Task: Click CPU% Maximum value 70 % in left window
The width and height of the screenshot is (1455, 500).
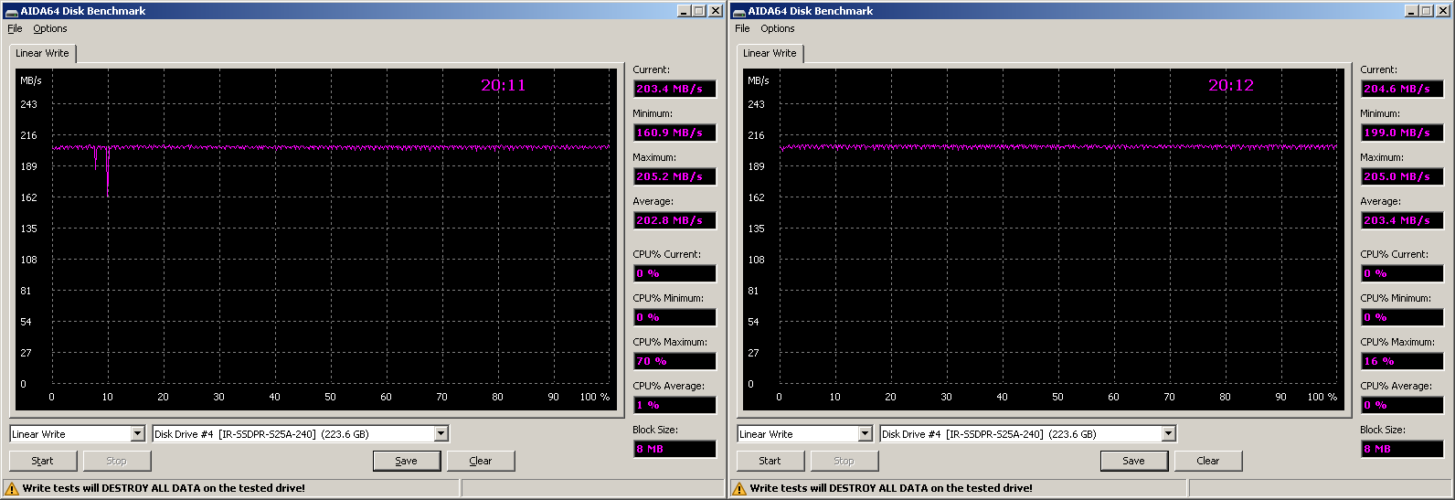Action: [674, 361]
